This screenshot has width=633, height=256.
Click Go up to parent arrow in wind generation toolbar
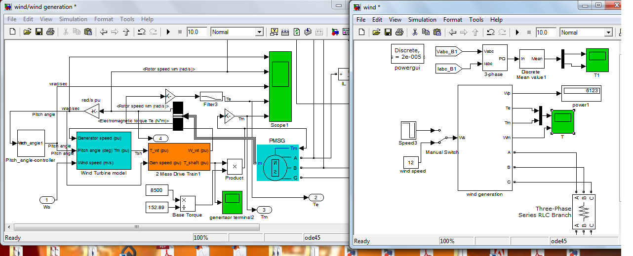[126, 32]
